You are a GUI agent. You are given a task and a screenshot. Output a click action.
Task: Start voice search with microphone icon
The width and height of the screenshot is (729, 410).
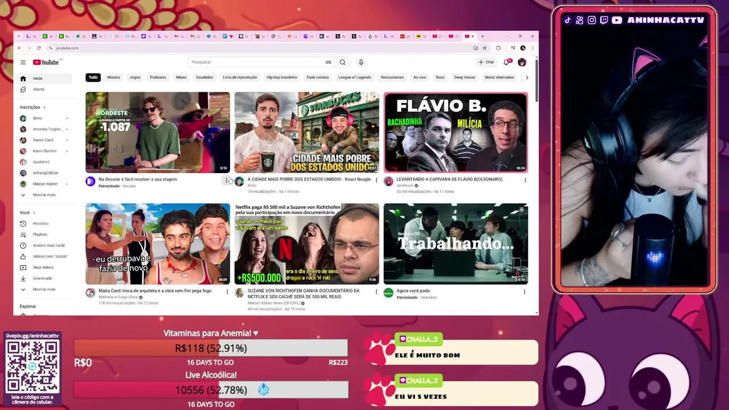click(361, 62)
